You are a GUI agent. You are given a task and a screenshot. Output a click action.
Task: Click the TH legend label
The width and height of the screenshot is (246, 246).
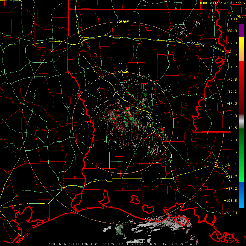(235, 213)
